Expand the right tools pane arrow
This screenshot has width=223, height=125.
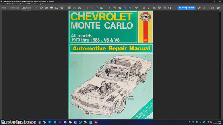point(222,65)
